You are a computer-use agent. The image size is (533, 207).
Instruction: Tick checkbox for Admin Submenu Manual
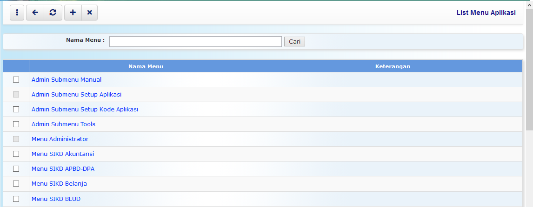coord(16,80)
